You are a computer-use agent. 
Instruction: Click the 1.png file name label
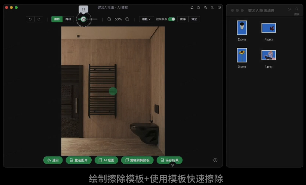click(x=269, y=67)
